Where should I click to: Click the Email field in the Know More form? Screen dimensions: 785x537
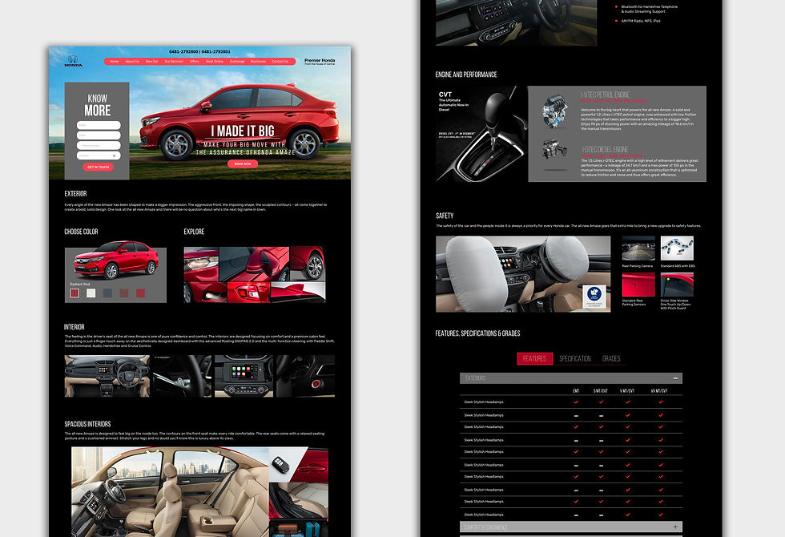pyautogui.click(x=99, y=135)
